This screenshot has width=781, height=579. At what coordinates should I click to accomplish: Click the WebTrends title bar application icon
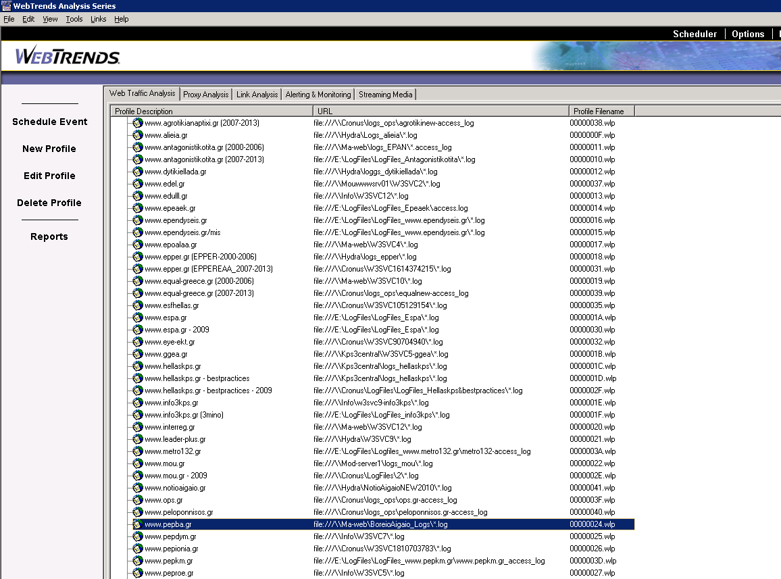coord(6,5)
